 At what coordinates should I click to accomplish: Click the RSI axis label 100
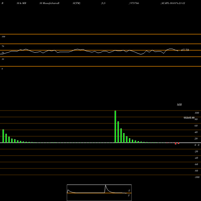3,37
